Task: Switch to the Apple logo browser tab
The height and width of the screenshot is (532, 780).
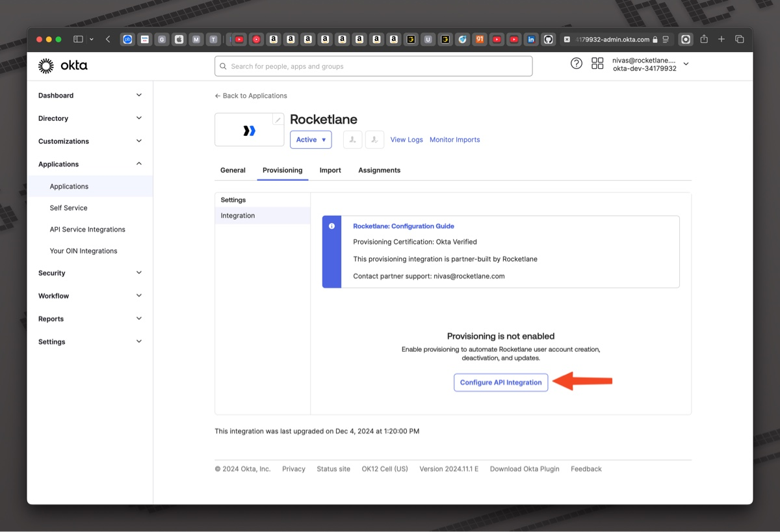Action: pyautogui.click(x=179, y=39)
